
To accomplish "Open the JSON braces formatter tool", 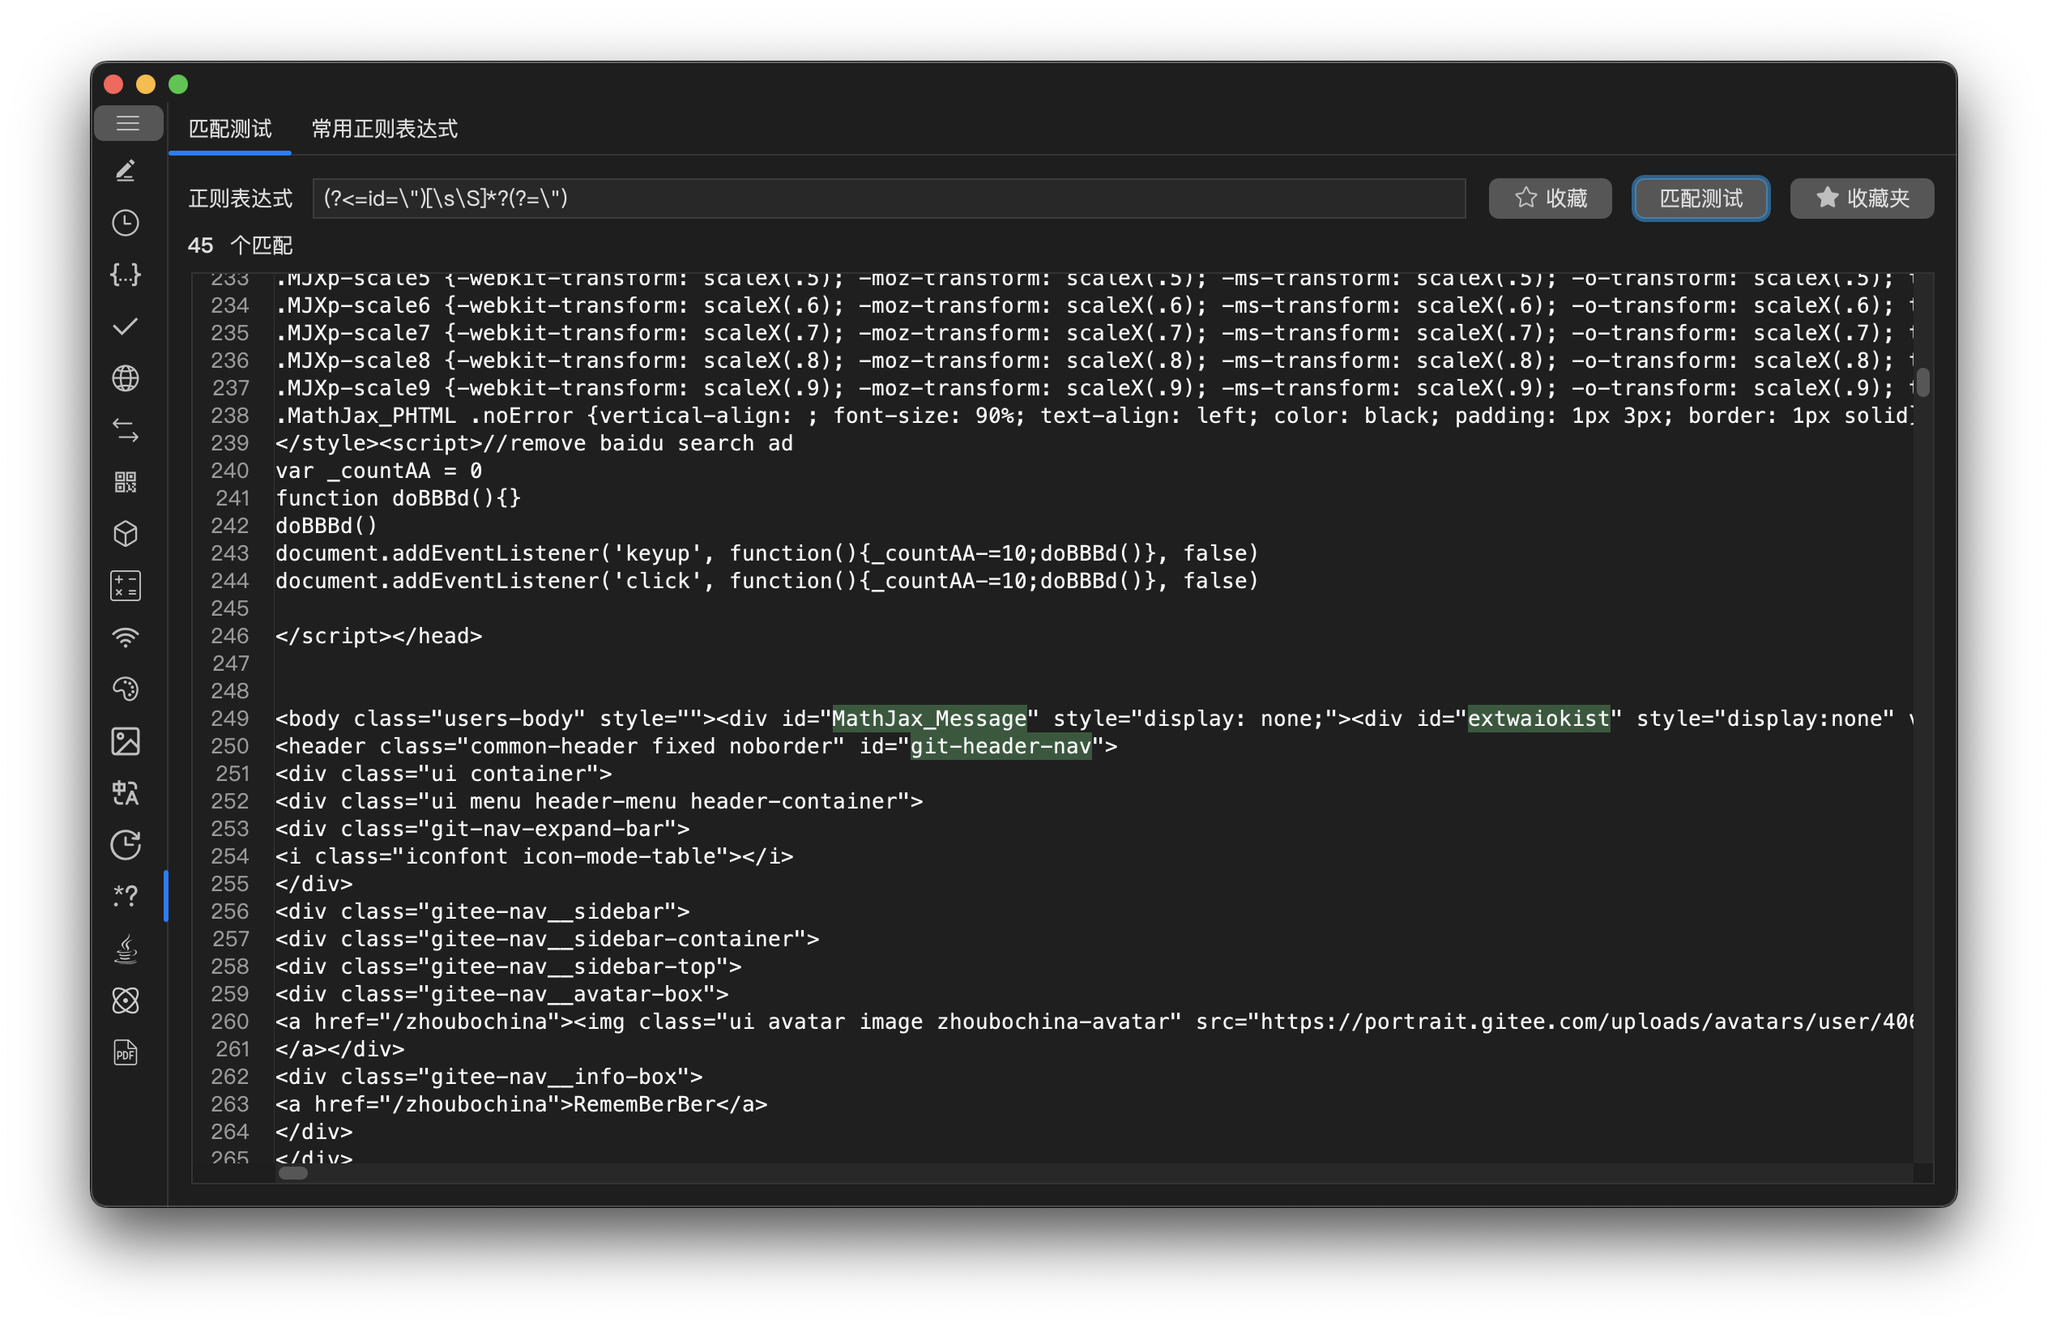I will point(126,275).
